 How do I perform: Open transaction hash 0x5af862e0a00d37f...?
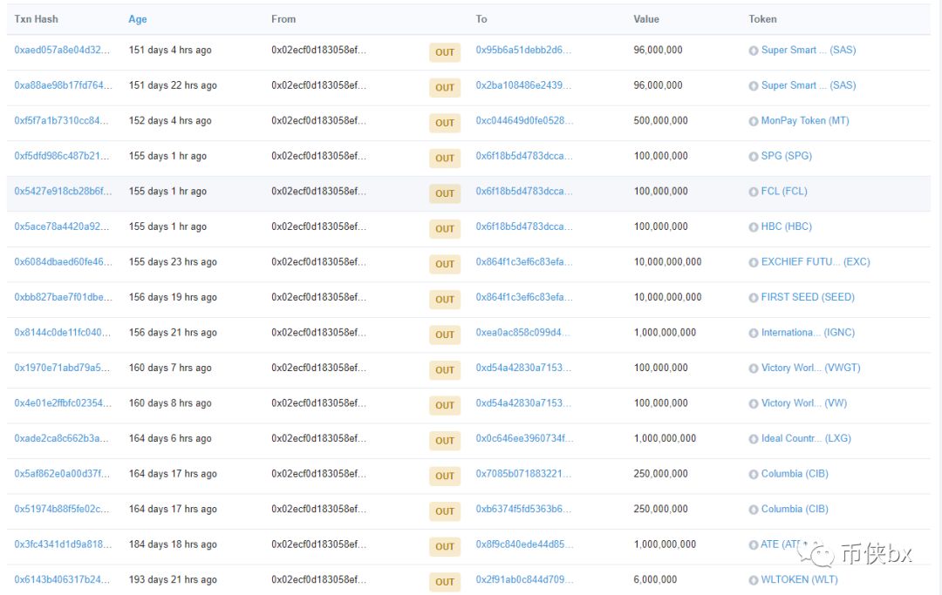pos(62,475)
